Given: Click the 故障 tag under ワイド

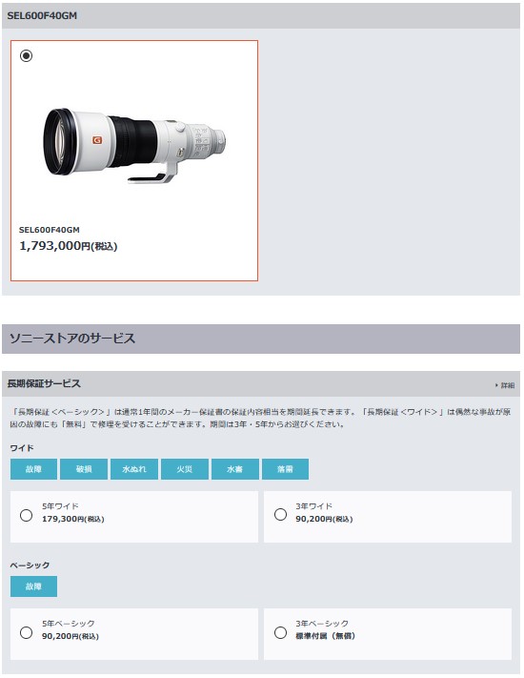Looking at the screenshot, I should click(x=33, y=469).
